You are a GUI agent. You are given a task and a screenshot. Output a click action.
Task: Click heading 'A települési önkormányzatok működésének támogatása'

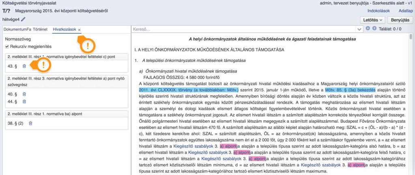pyautogui.click(x=194, y=60)
